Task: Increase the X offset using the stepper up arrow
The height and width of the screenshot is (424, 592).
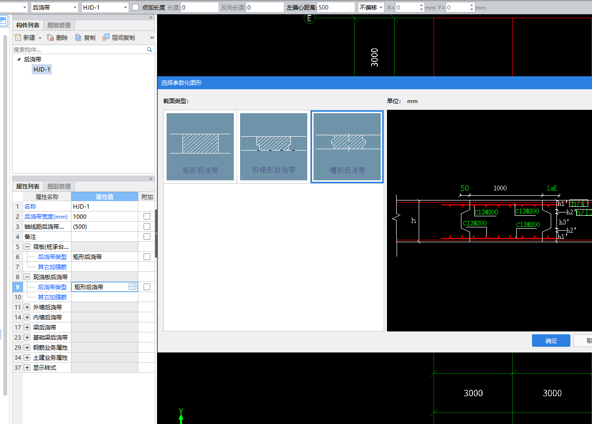Action: pos(422,6)
